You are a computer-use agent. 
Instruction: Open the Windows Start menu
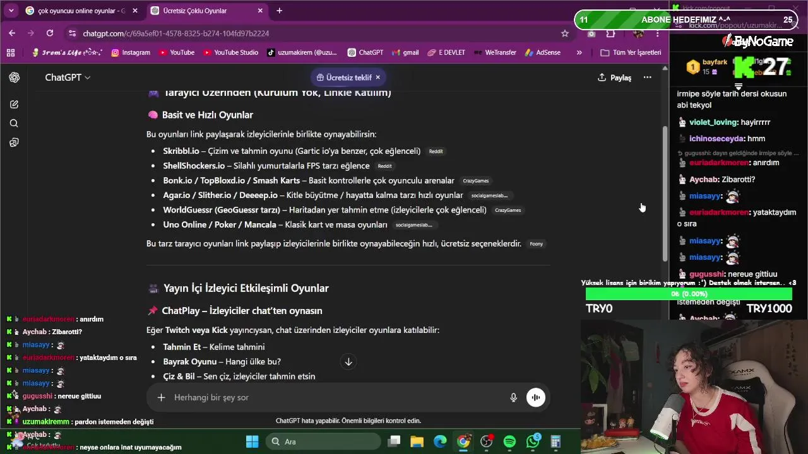252,441
